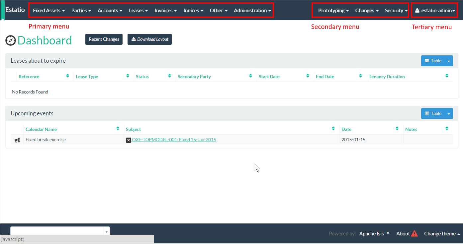
Task: Expand the Table dropdown arrow for Upcoming events
Action: (x=449, y=114)
